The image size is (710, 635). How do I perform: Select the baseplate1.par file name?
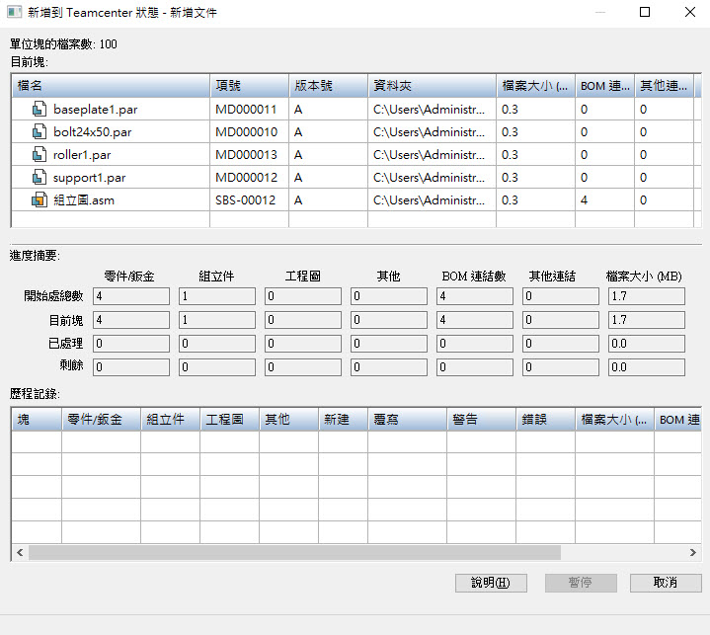point(95,110)
